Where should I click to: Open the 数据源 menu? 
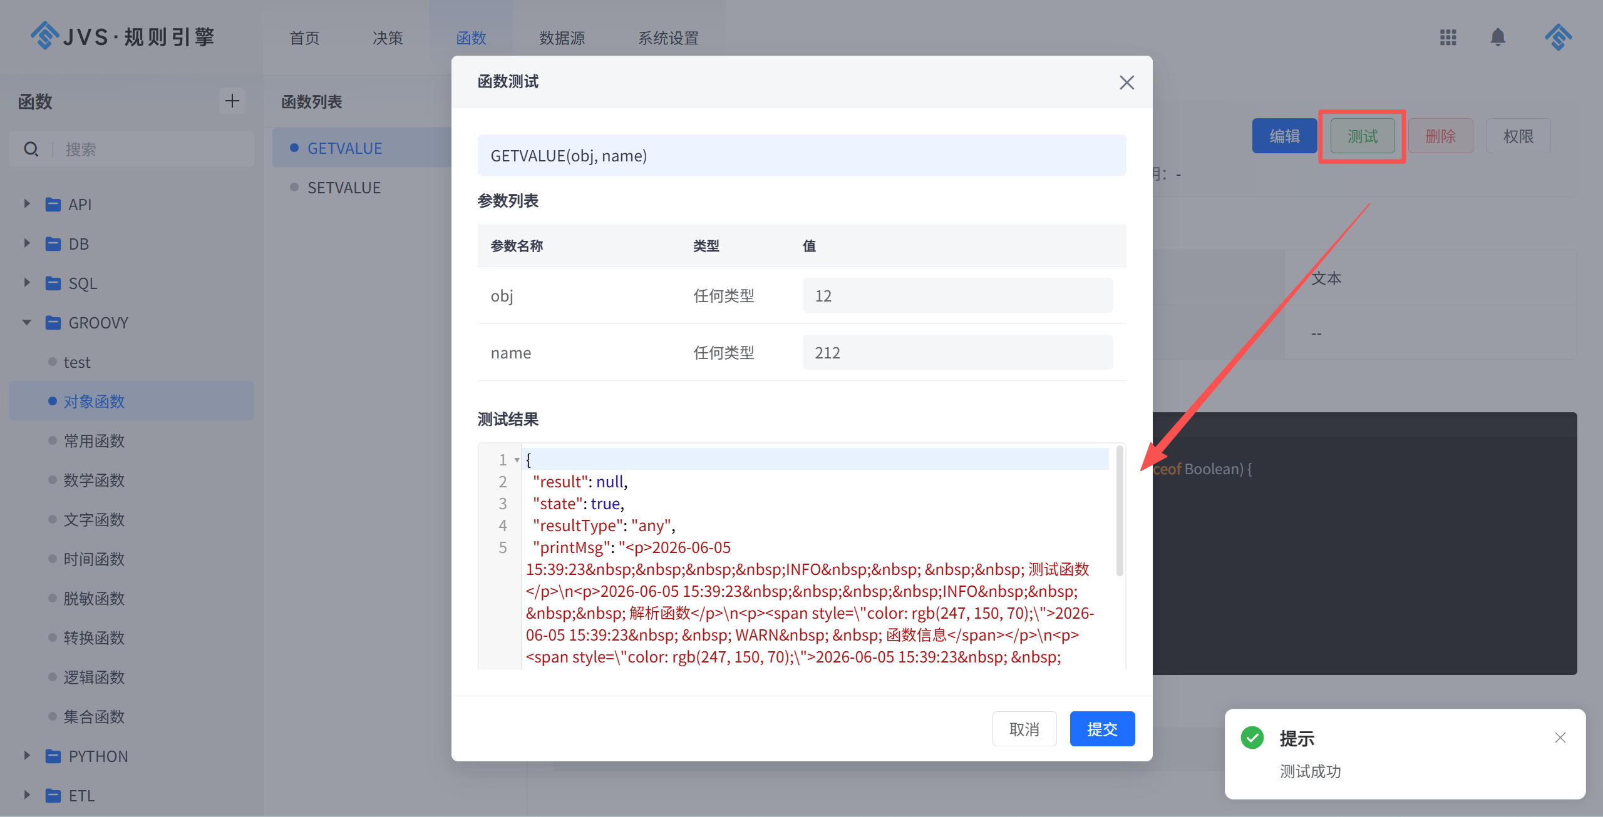tap(562, 38)
